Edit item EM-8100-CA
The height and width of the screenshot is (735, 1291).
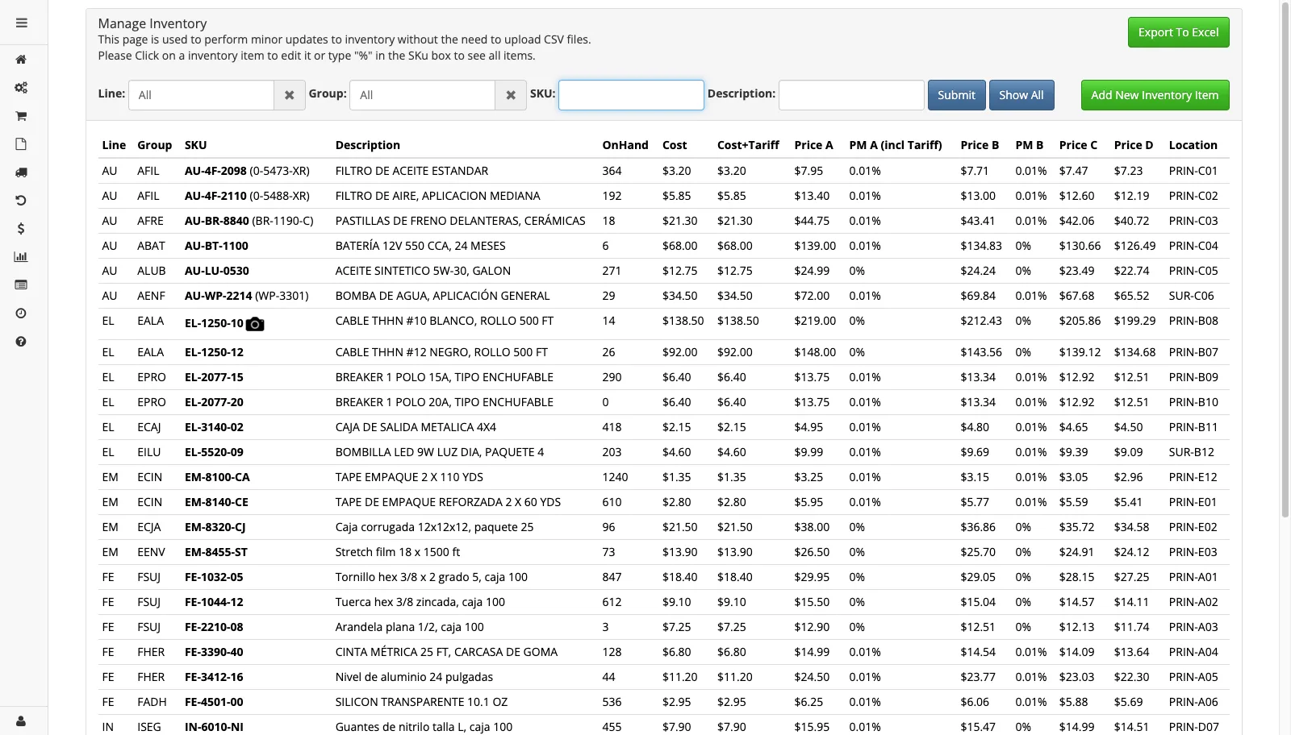coord(217,477)
